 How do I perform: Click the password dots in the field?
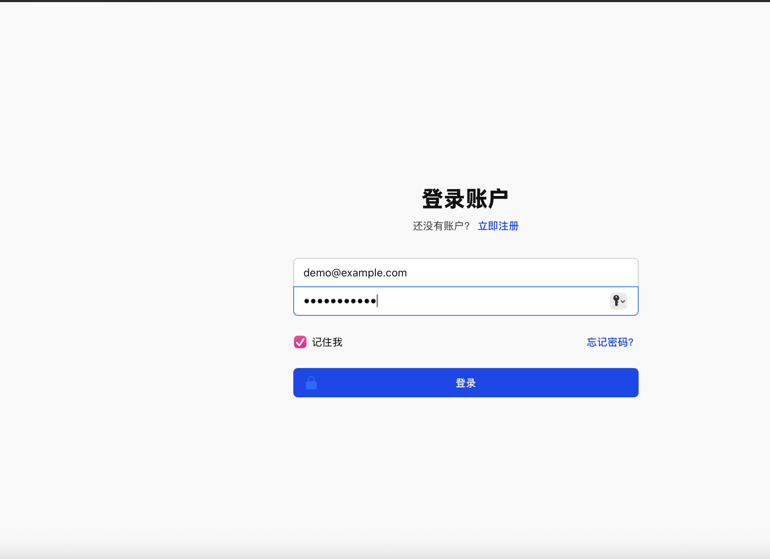(x=340, y=301)
